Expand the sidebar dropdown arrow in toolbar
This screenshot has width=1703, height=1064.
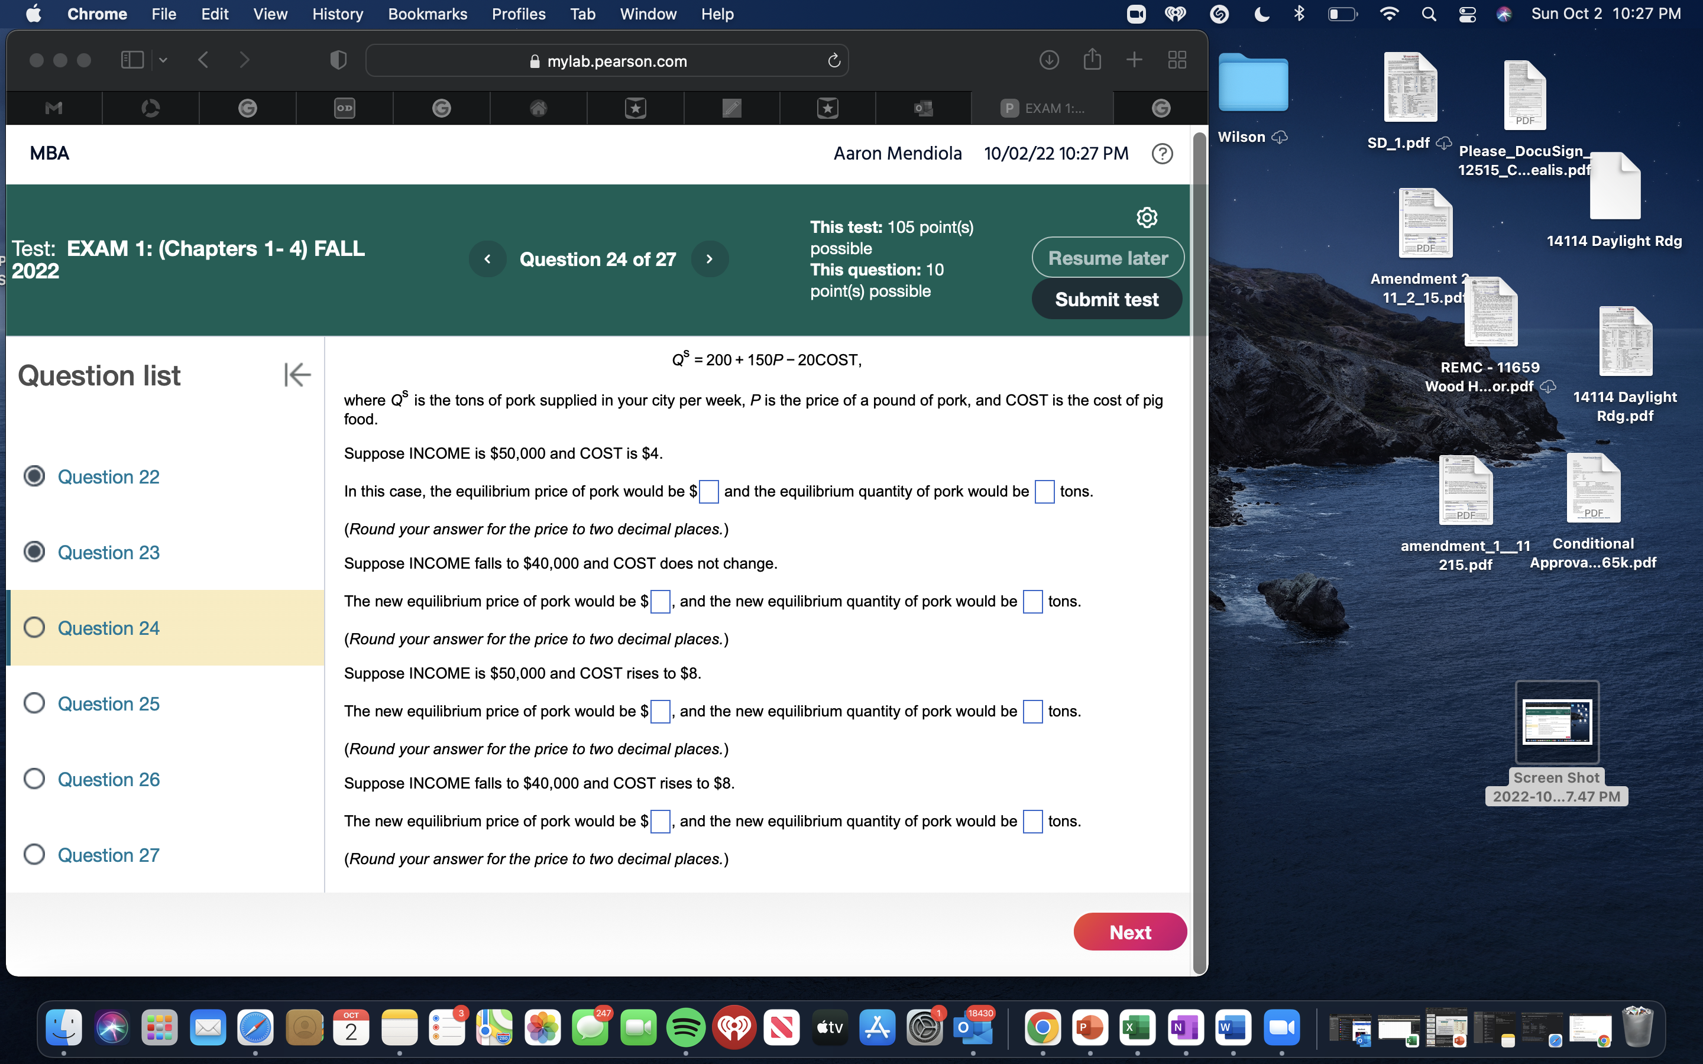(x=163, y=60)
